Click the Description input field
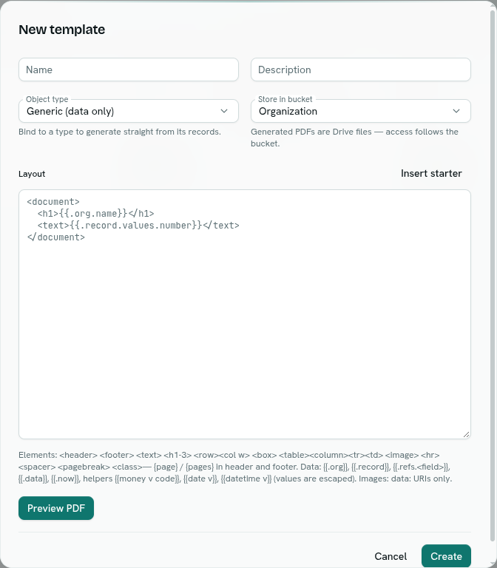The height and width of the screenshot is (568, 497). tap(361, 70)
